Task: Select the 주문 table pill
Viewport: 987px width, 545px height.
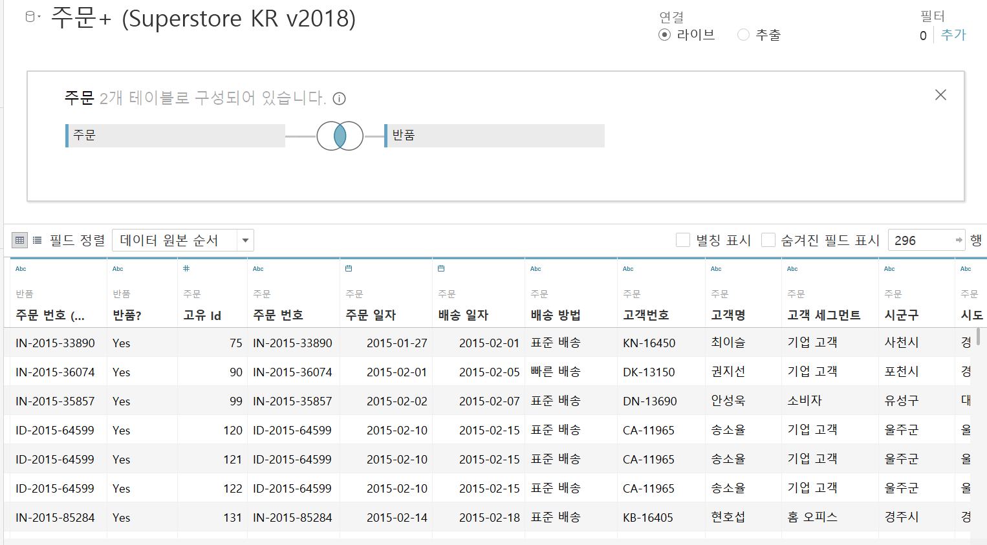Action: [x=175, y=136]
